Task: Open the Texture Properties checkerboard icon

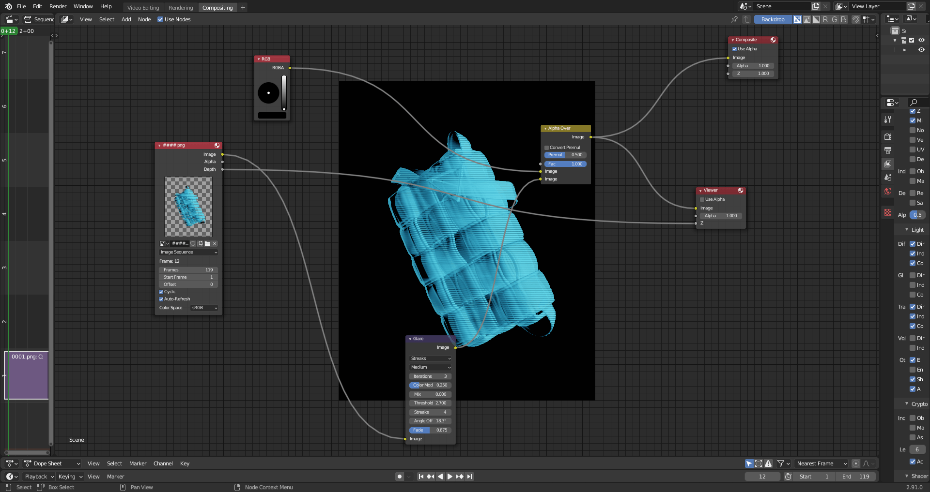Action: pos(887,212)
